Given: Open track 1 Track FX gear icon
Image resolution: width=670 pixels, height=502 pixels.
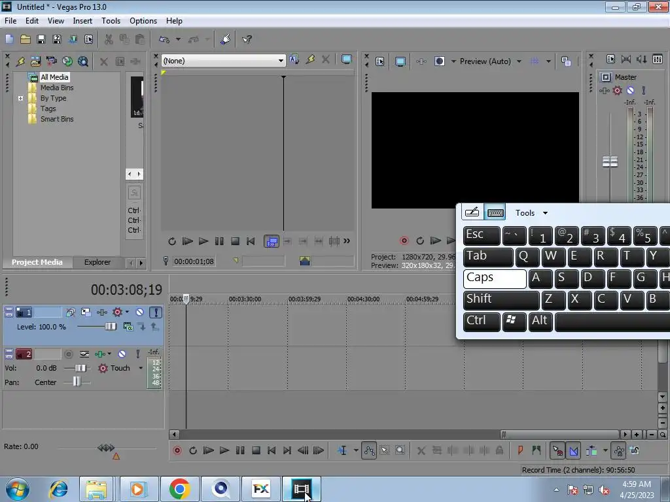Looking at the screenshot, I should coord(117,312).
